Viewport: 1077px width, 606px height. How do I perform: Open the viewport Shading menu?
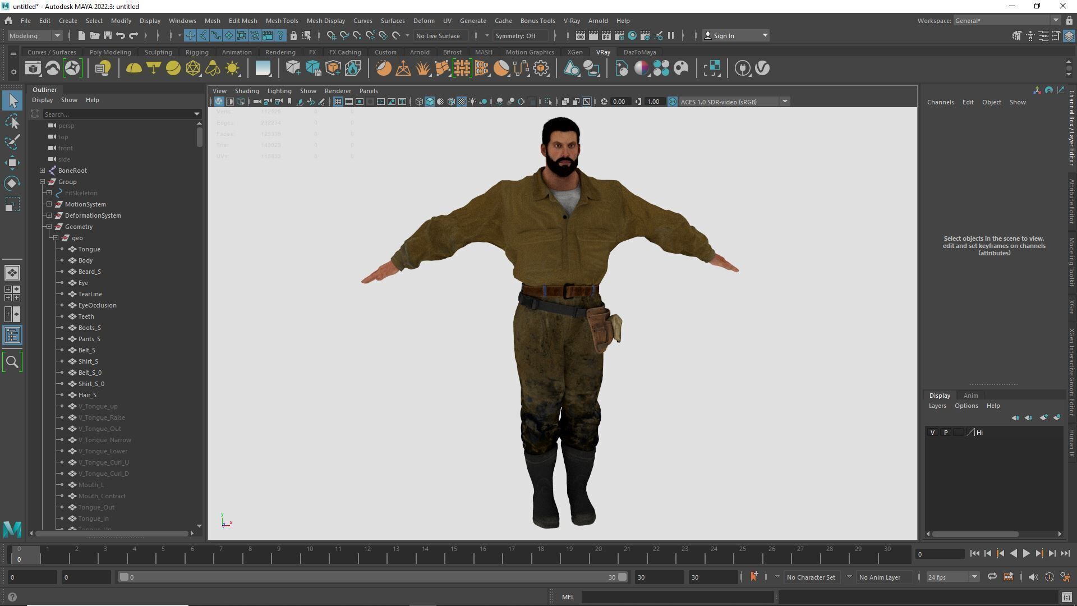(247, 91)
